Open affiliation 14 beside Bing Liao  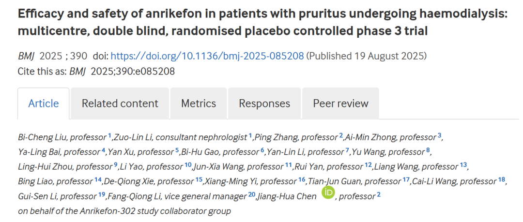coord(98,181)
